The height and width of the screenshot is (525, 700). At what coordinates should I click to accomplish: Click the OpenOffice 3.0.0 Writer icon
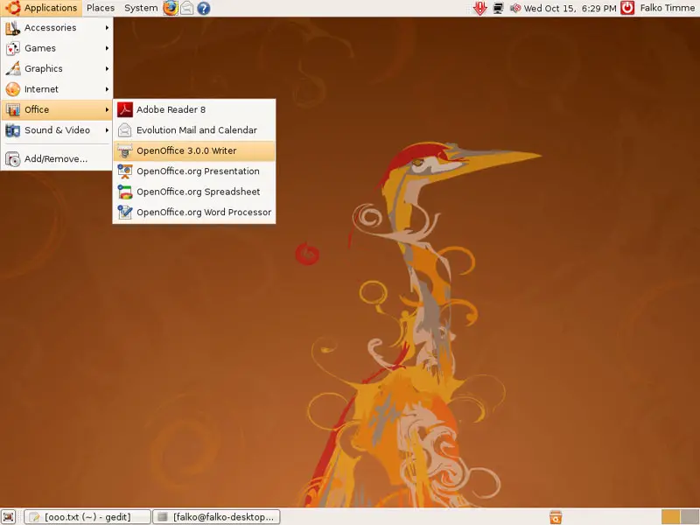click(125, 150)
